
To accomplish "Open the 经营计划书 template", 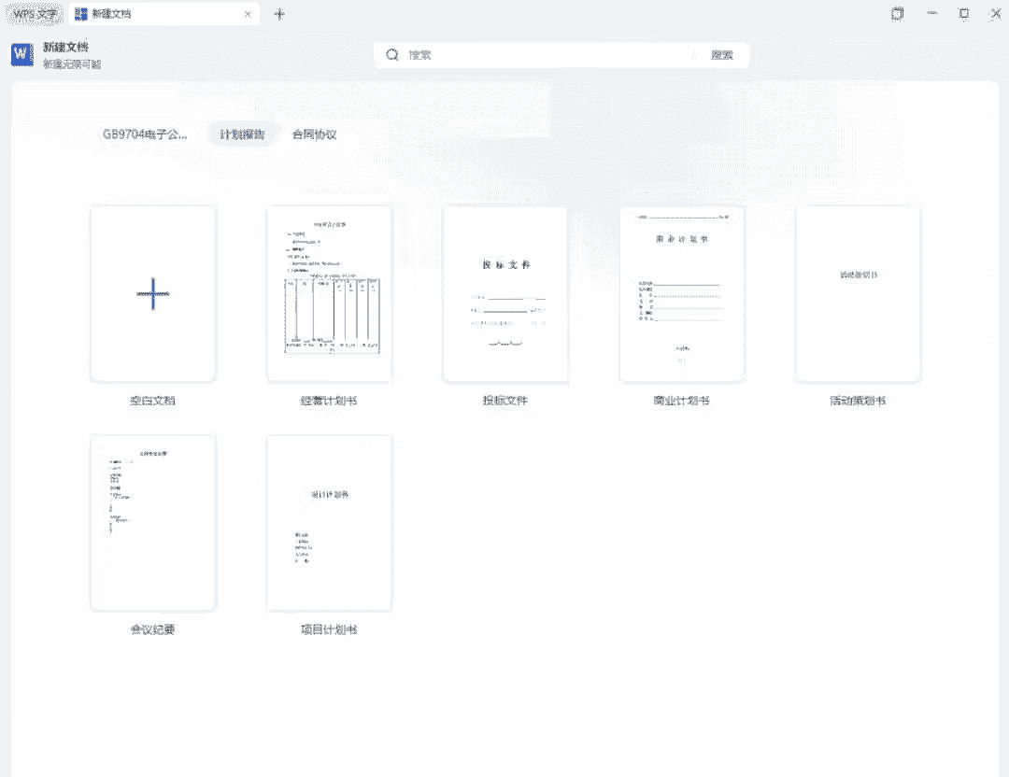I will point(329,293).
